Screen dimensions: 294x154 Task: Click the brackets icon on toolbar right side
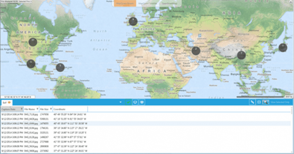pos(258,102)
